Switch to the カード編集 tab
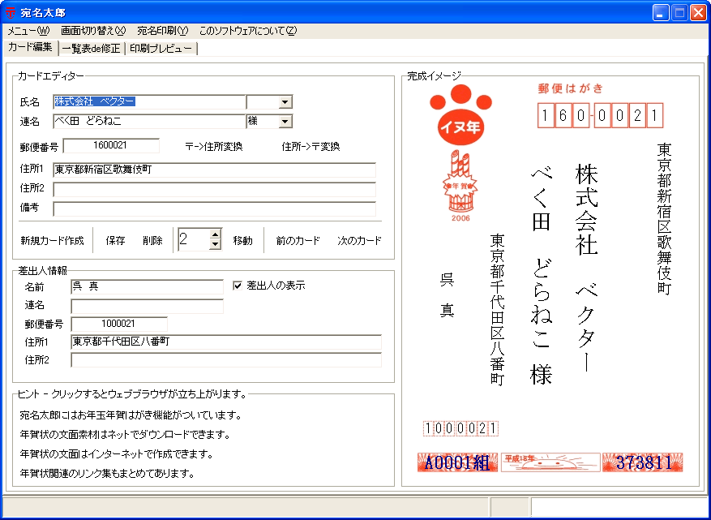This screenshot has width=711, height=520. coord(30,47)
